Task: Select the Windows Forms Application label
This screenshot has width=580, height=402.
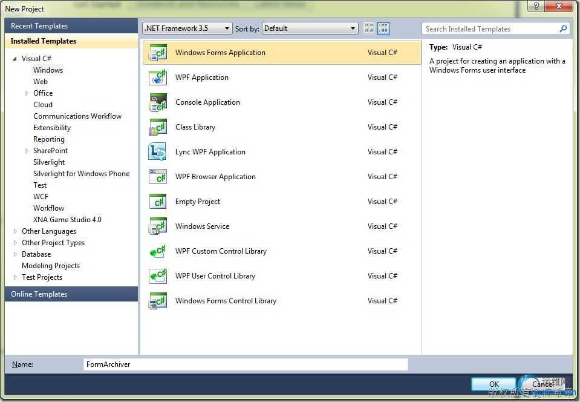Action: pyautogui.click(x=220, y=53)
